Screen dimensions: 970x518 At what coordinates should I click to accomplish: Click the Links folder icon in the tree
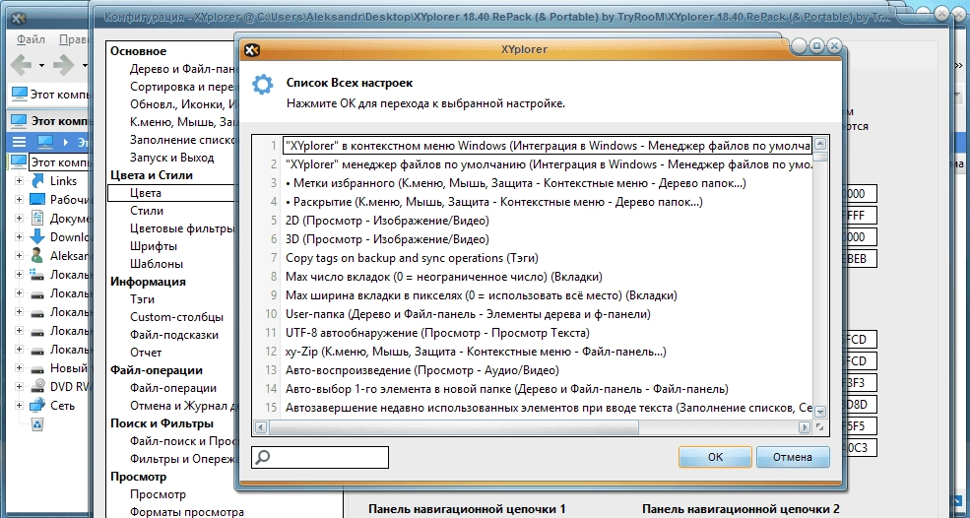click(x=37, y=181)
